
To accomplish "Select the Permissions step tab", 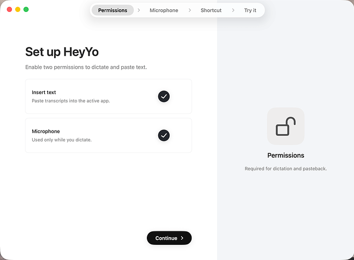I will 112,10.
